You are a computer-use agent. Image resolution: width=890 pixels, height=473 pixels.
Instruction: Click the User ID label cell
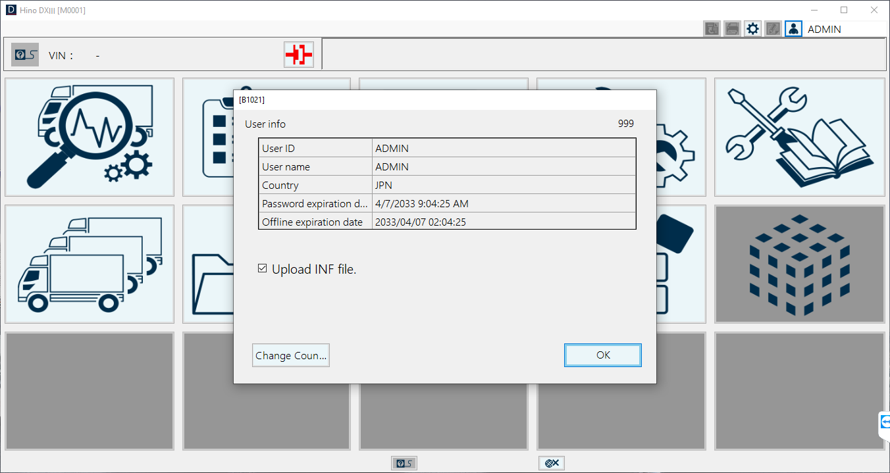(x=315, y=148)
